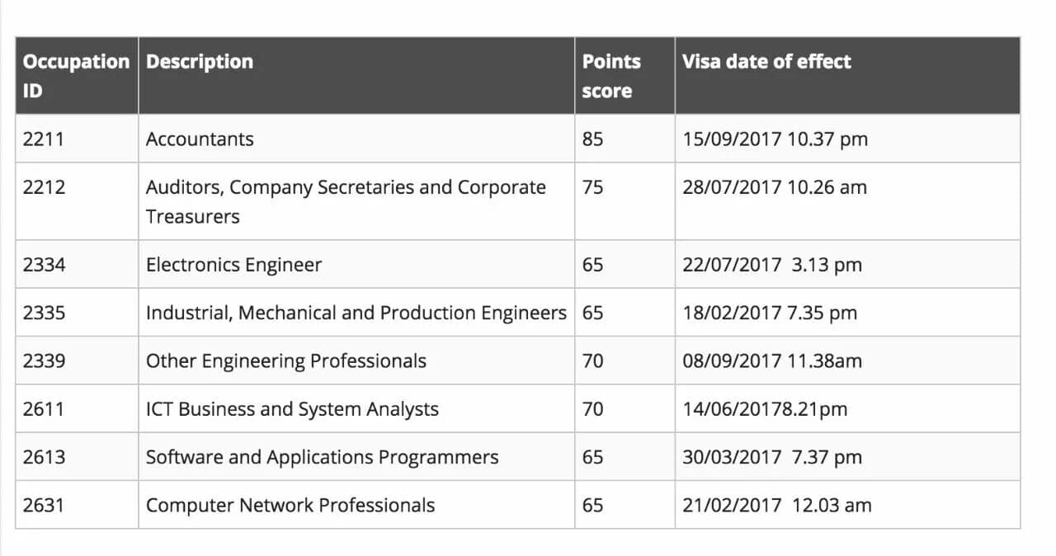Select Other Engineering Professionals row text

pos(286,360)
